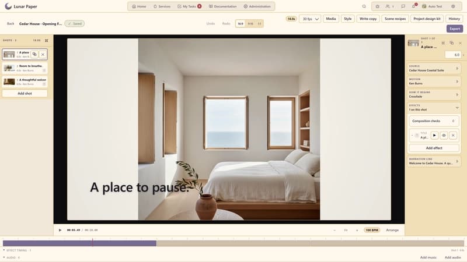This screenshot has width=467, height=262.
Task: Select the 9:16 aspect ratio
Action: [x=250, y=24]
